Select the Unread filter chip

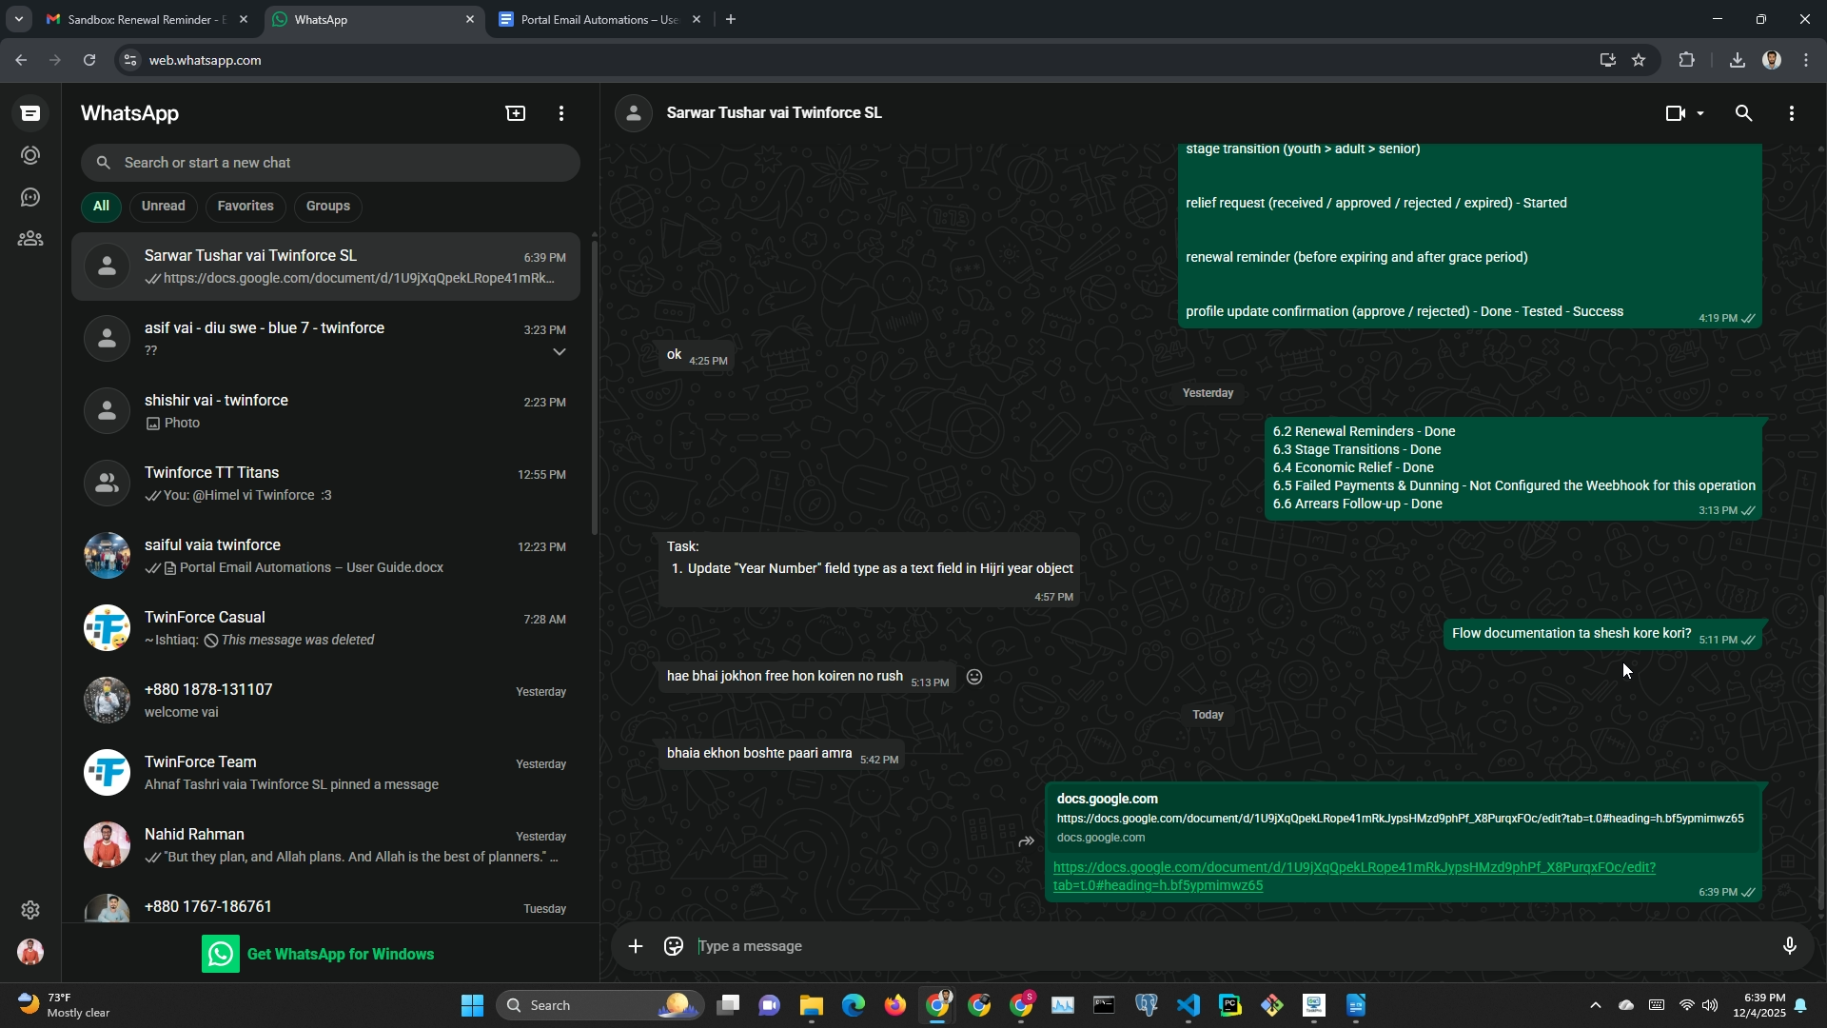click(x=163, y=206)
